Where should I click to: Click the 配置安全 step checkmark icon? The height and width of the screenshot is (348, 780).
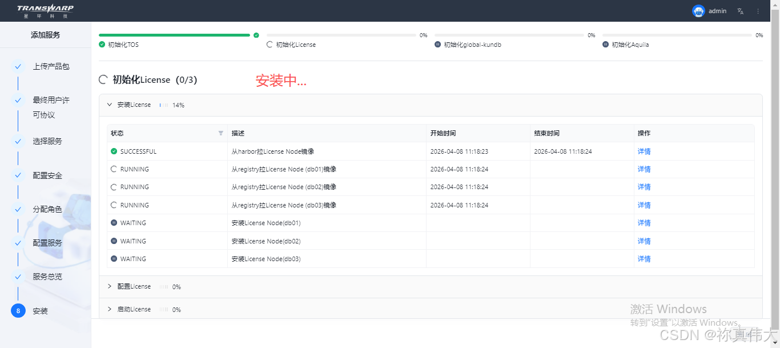[x=18, y=175]
